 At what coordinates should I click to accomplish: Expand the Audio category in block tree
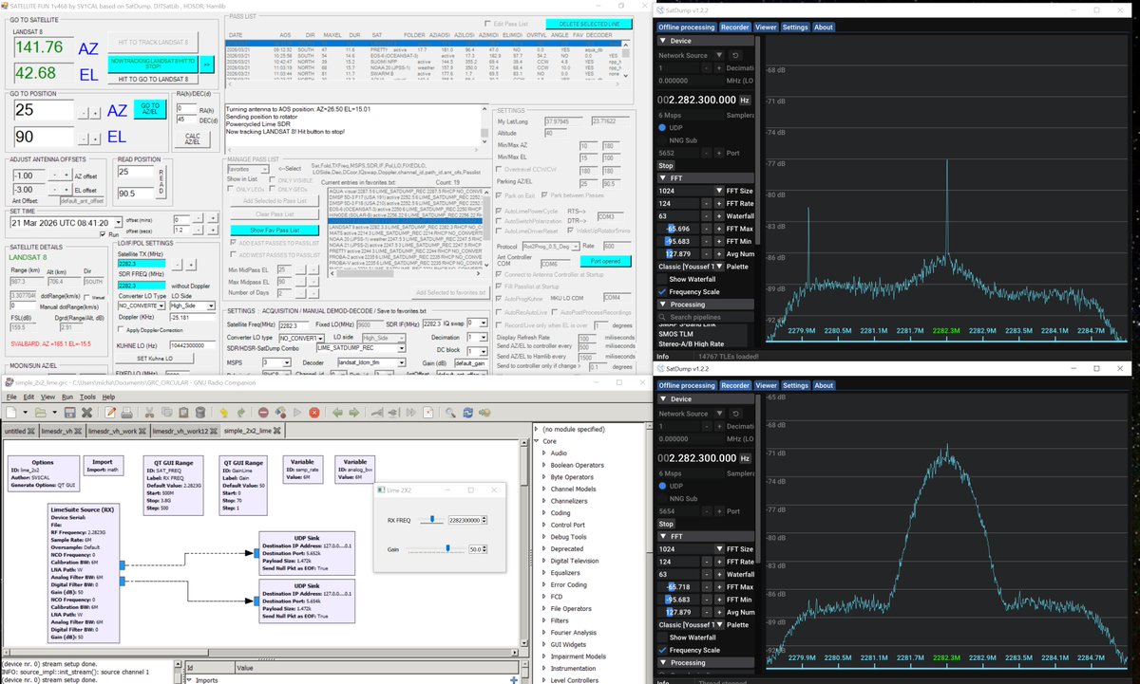click(543, 453)
